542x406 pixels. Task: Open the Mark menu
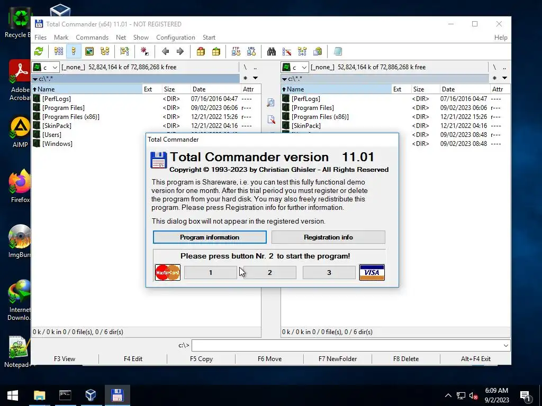click(x=61, y=38)
